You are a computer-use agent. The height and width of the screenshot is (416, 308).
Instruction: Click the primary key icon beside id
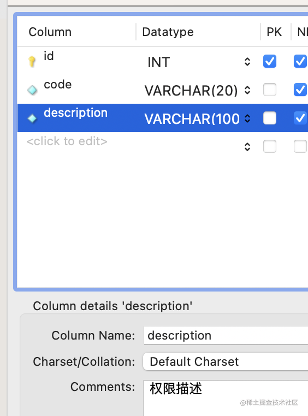(x=32, y=61)
